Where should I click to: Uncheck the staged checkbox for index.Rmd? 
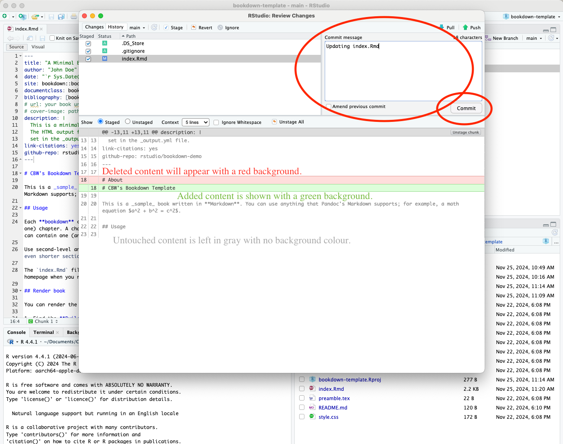point(88,58)
